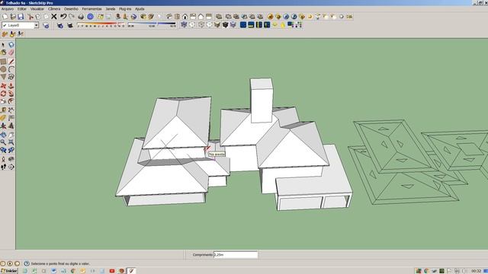Viewport: 488px width, 274px height.
Task: Click the Erase X icon
Action: 54,17
